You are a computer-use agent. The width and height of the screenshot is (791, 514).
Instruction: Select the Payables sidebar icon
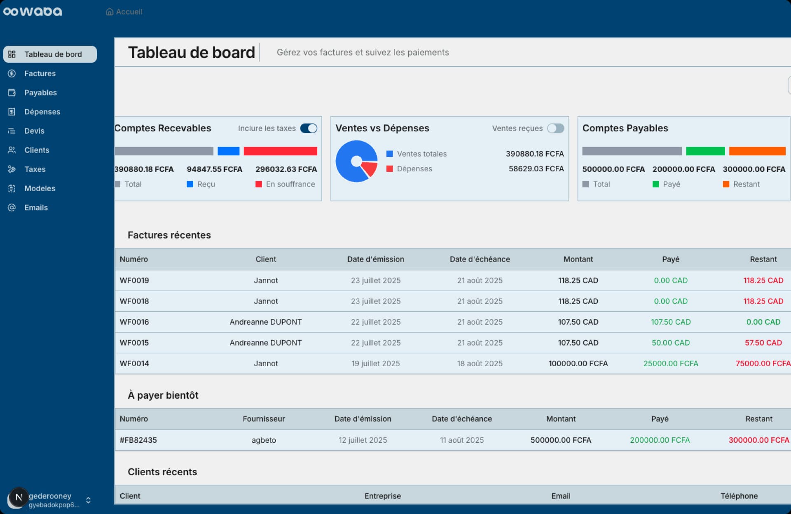[12, 92]
